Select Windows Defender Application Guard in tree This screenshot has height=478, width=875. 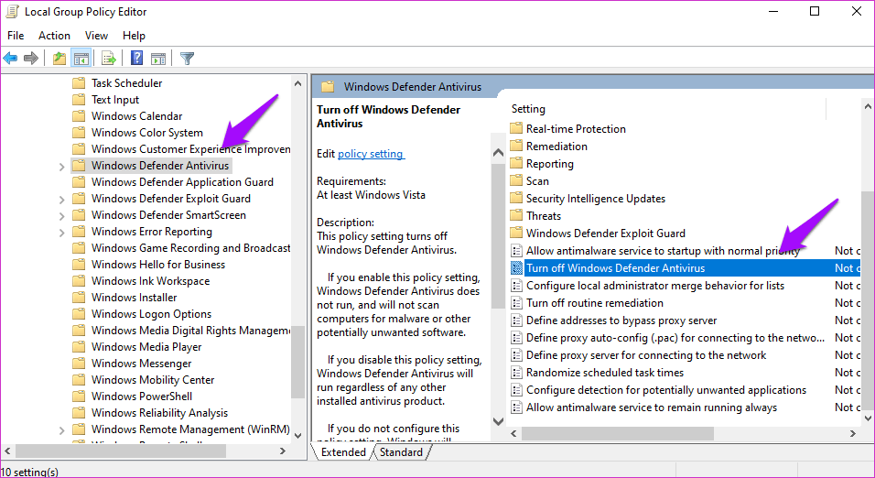click(x=182, y=182)
